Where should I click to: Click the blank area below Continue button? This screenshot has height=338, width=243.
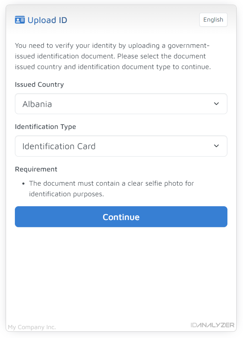[x=121, y=274]
